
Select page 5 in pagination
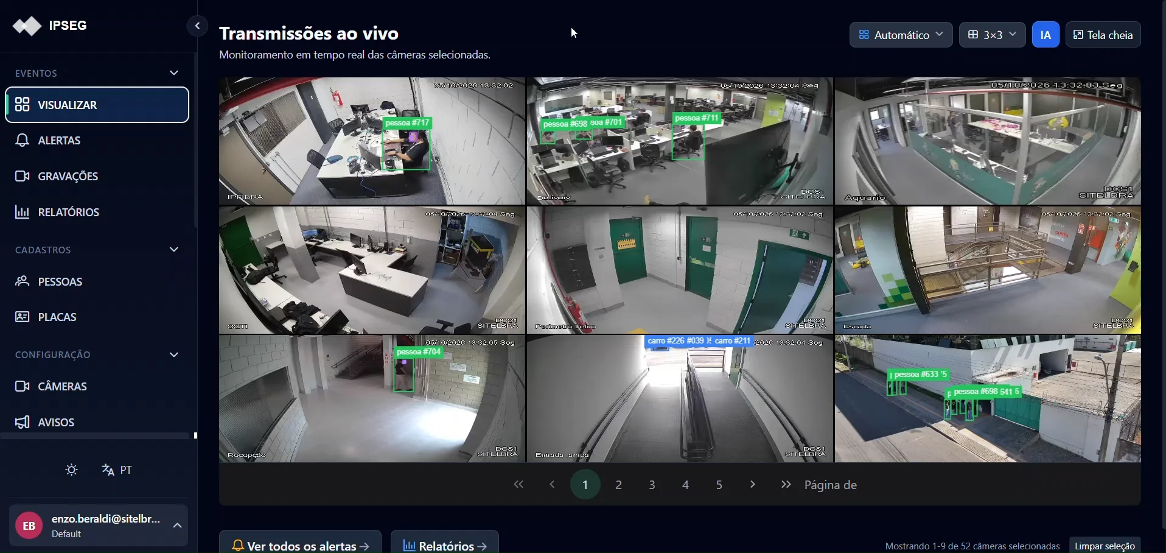point(719,485)
